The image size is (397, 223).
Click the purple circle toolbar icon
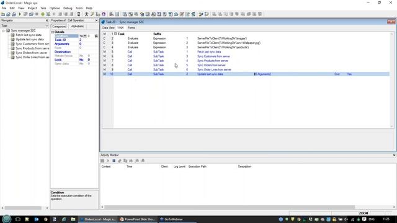tap(104, 14)
